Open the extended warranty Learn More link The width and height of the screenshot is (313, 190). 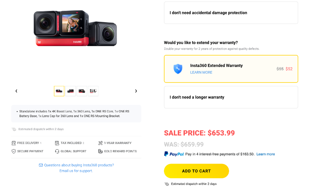point(201,72)
